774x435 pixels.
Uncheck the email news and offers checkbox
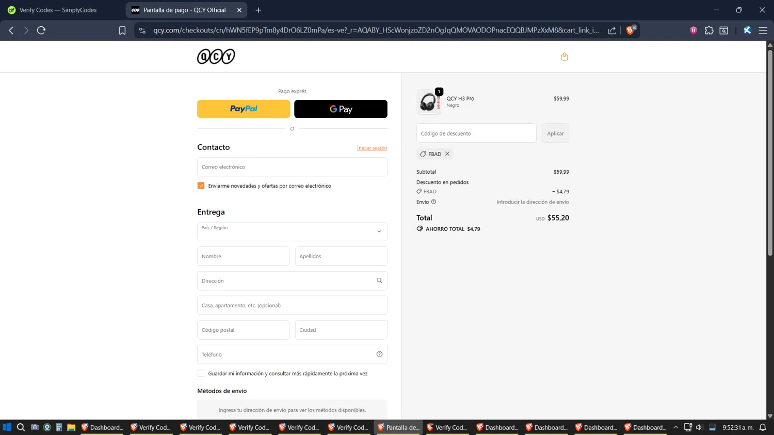point(201,186)
